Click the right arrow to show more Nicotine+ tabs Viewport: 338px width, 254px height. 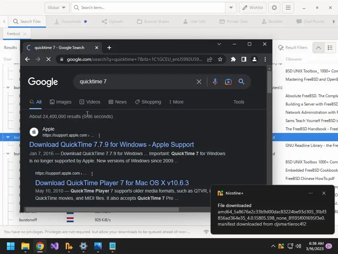coord(334,21)
